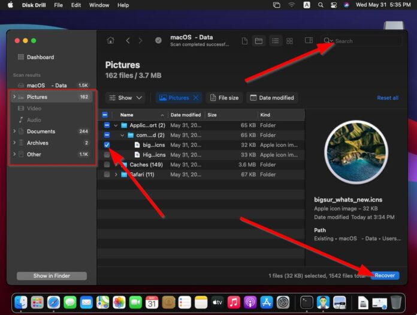Click the bigsur_whats_new preview thumbnail
This screenshot has width=417, height=315.
point(356,152)
